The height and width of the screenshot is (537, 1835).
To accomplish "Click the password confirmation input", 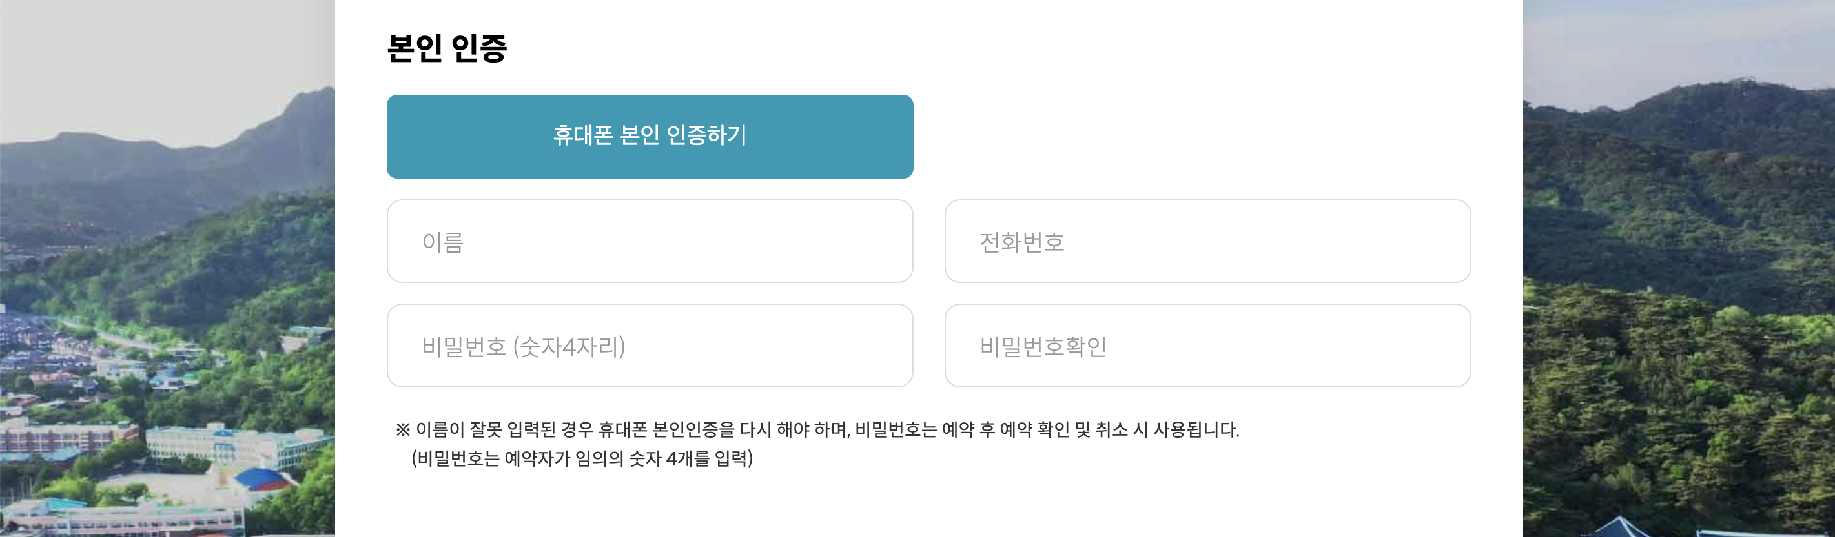I will click(1205, 346).
